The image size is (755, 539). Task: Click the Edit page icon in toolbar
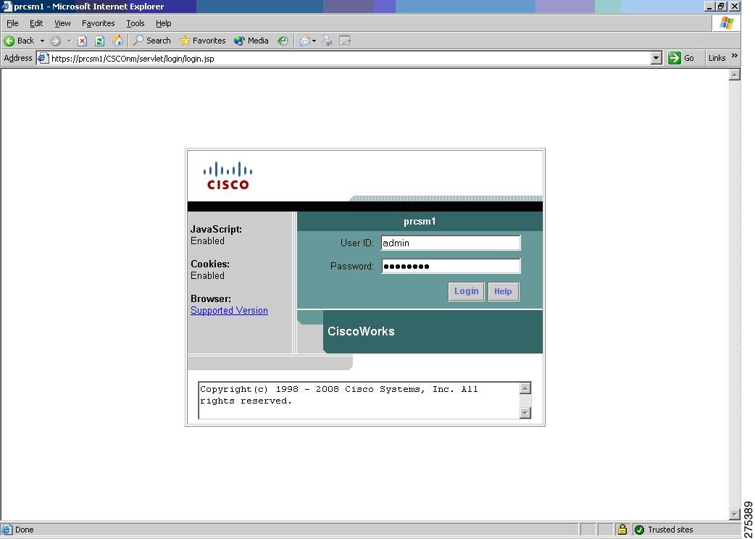[x=345, y=41]
